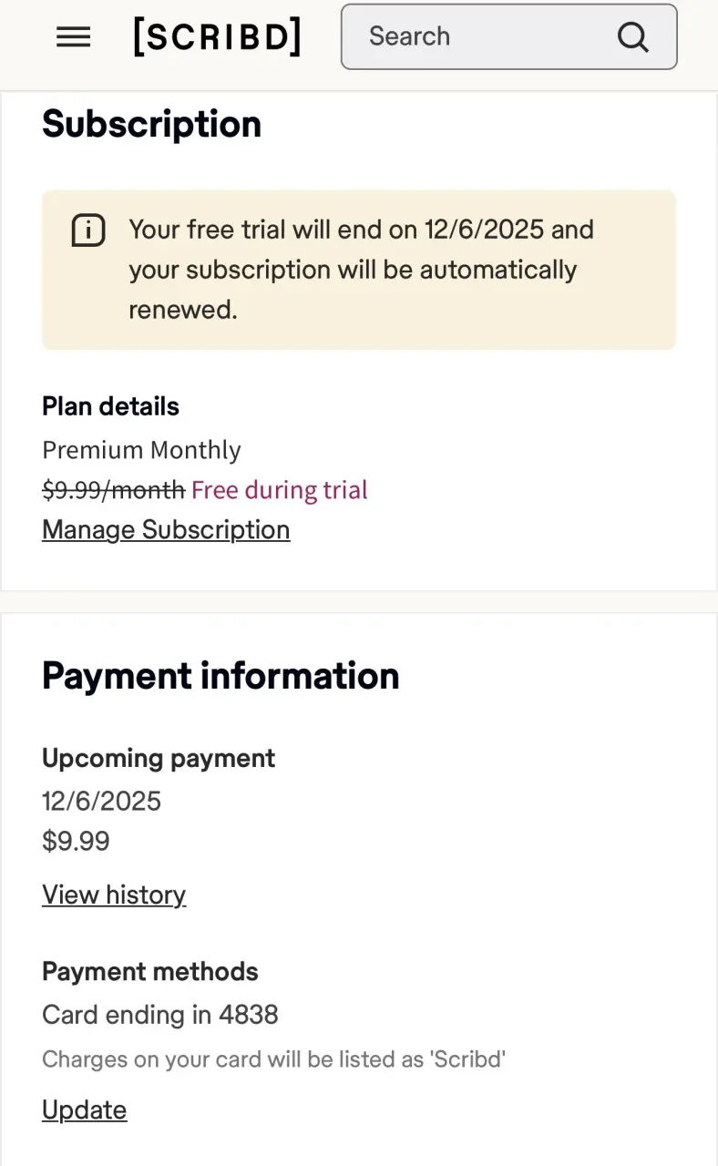
Task: Click the free trial renewal notice text
Action: pyautogui.click(x=362, y=270)
